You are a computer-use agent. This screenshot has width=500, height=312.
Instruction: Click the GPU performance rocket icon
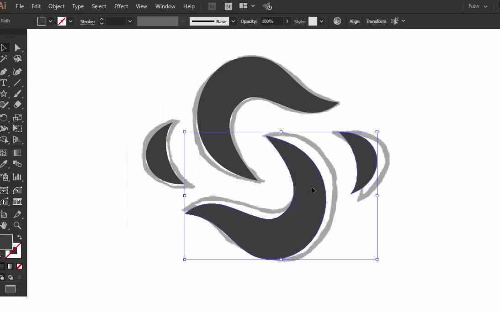pos(267,6)
